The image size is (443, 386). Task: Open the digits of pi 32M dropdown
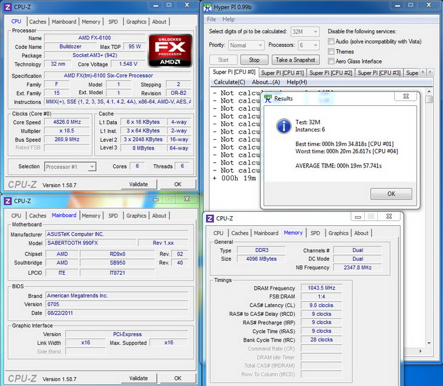click(x=305, y=31)
